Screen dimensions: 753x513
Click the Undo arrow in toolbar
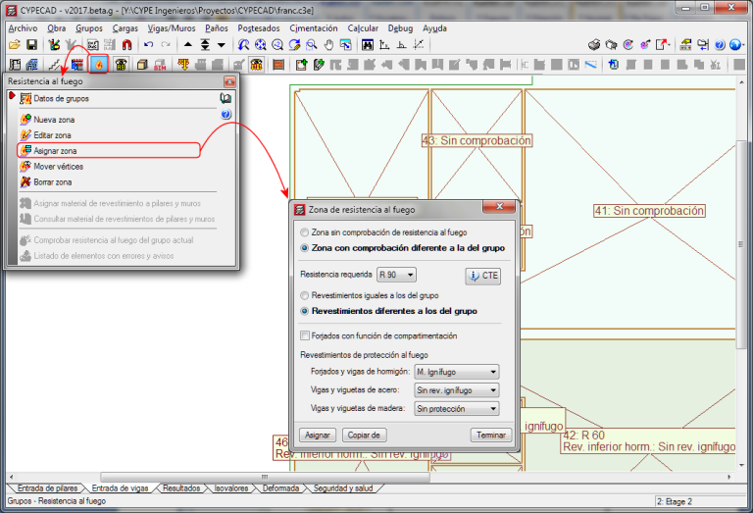click(148, 45)
